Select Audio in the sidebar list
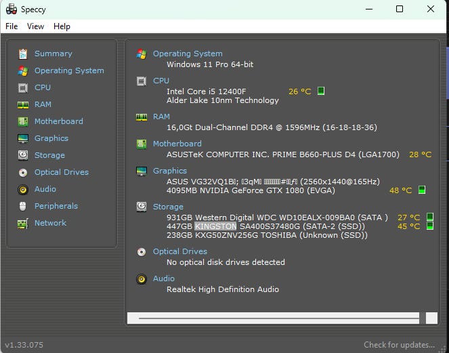The width and height of the screenshot is (449, 353). (x=45, y=189)
